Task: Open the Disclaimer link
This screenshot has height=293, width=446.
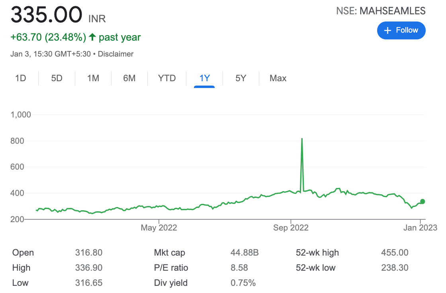Action: [115, 54]
